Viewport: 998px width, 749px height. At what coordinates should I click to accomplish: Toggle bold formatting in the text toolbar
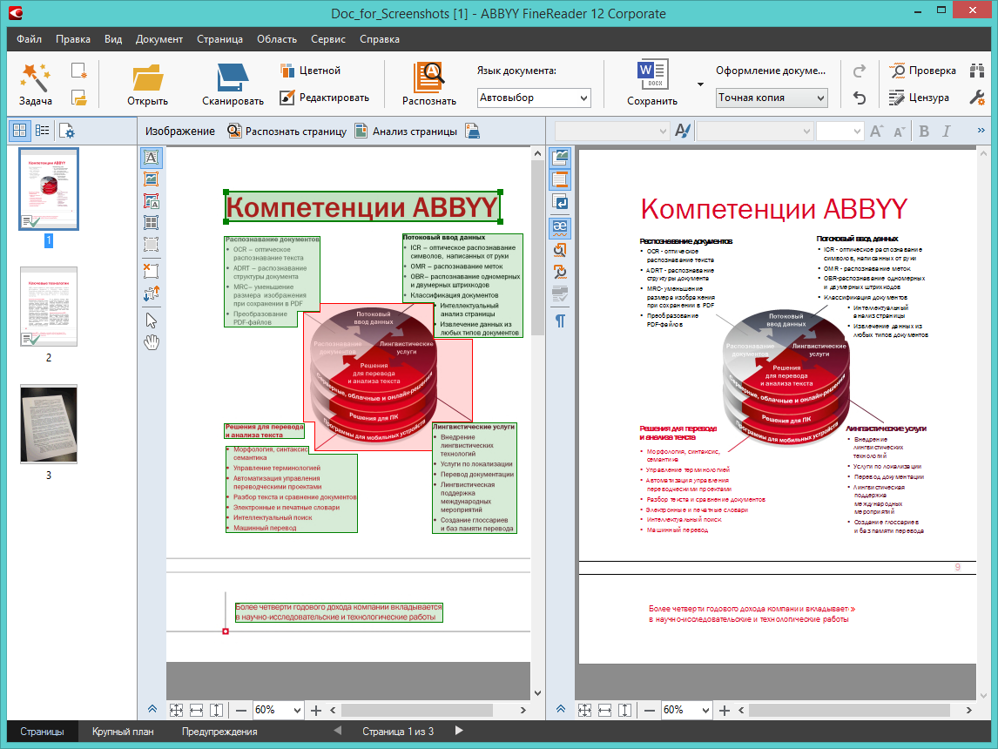point(924,132)
